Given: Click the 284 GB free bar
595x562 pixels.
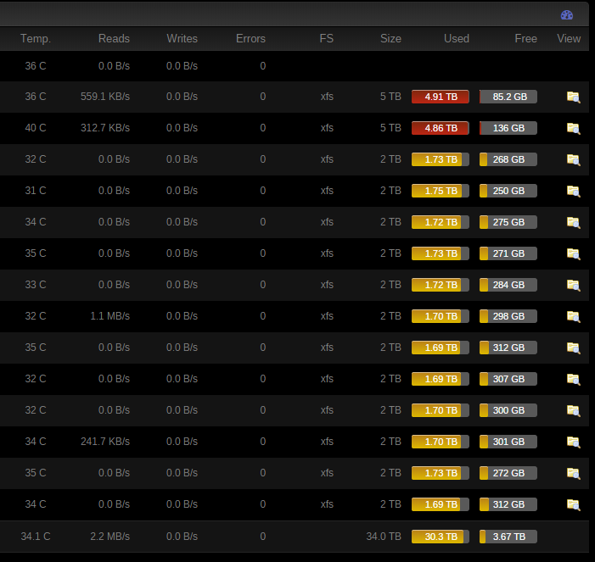Looking at the screenshot, I should point(508,285).
